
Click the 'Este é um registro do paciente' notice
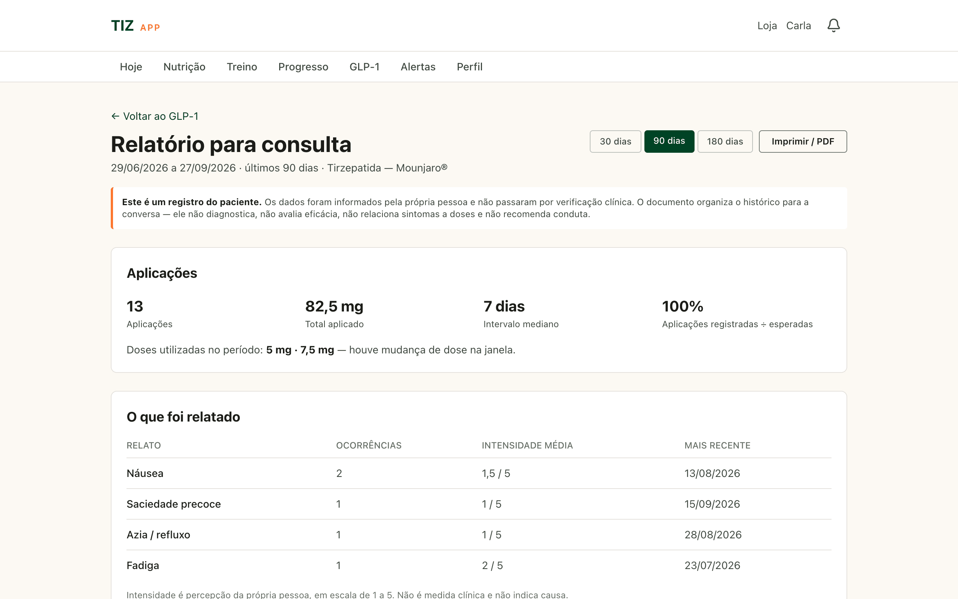click(479, 208)
